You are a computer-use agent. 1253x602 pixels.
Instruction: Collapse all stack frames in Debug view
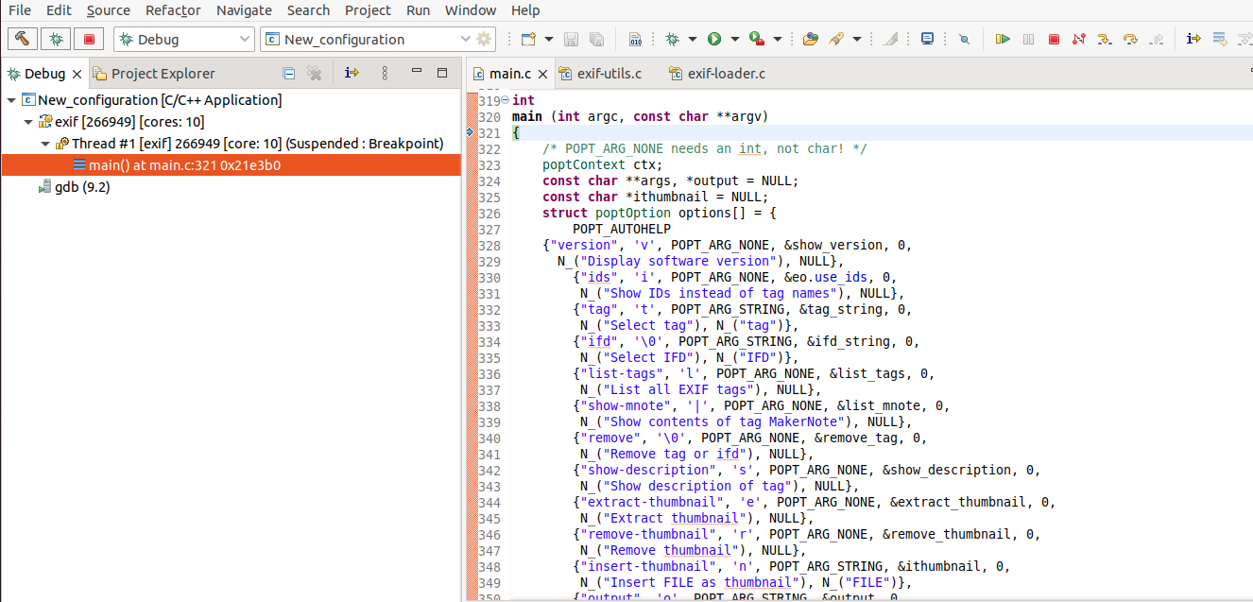(x=289, y=72)
